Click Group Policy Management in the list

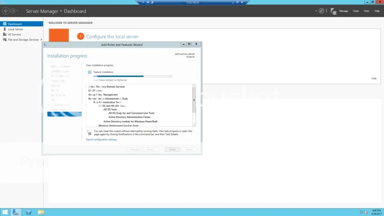tap(103, 95)
